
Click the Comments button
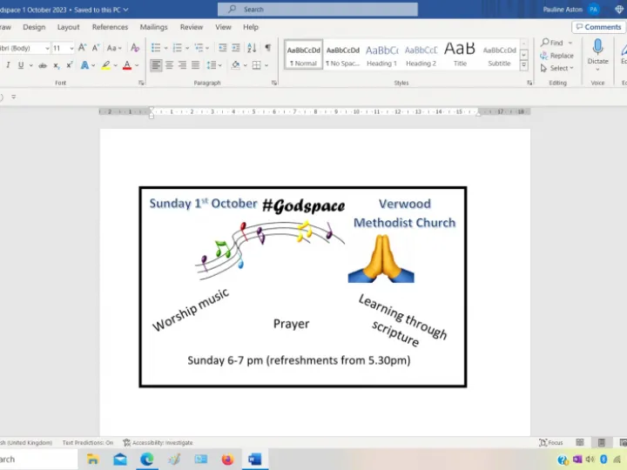598,27
